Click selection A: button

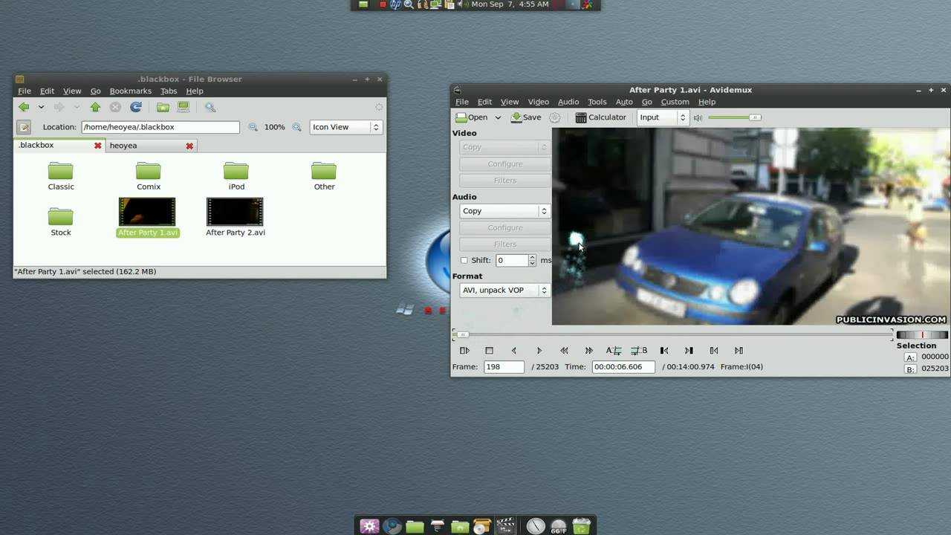(x=910, y=357)
